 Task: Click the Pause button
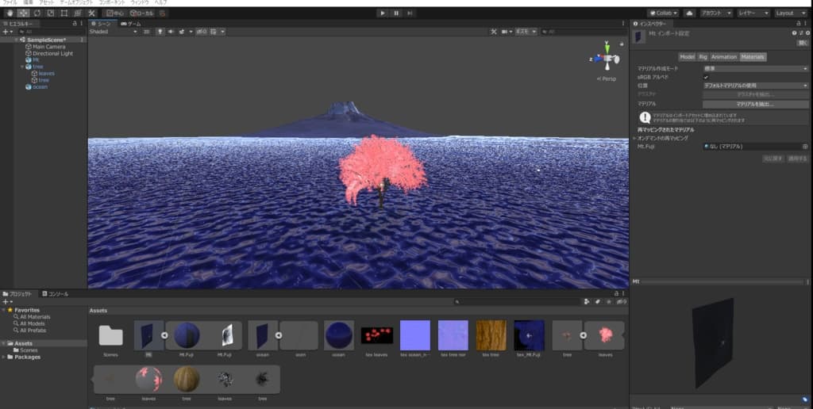(x=395, y=13)
